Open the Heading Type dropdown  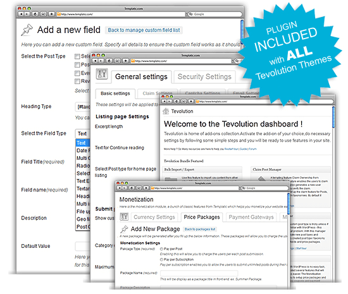82,107
